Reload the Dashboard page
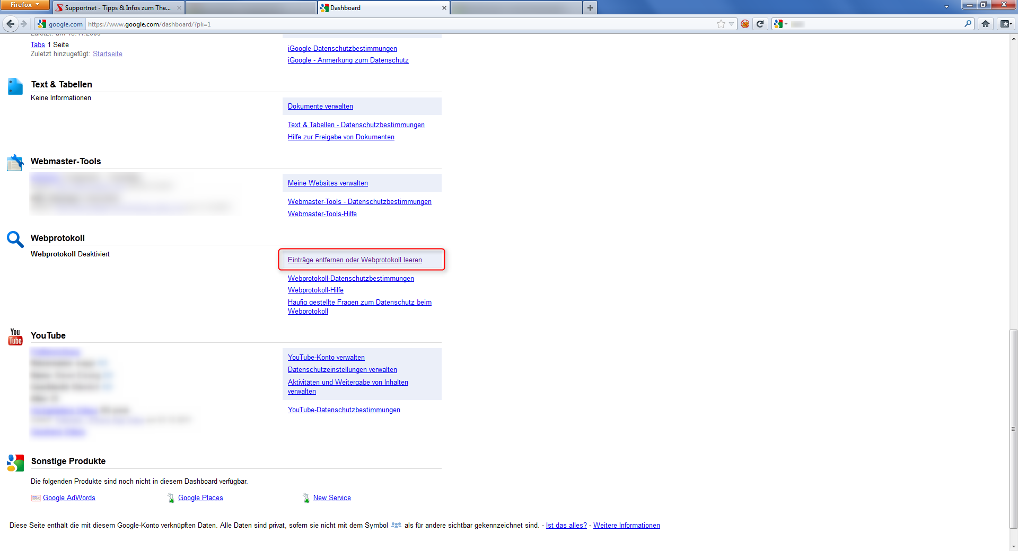 [x=760, y=24]
